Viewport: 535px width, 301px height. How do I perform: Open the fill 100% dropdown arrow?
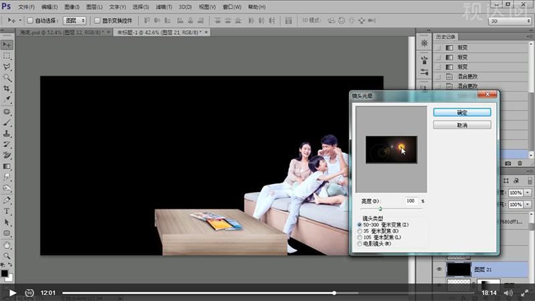(x=528, y=205)
